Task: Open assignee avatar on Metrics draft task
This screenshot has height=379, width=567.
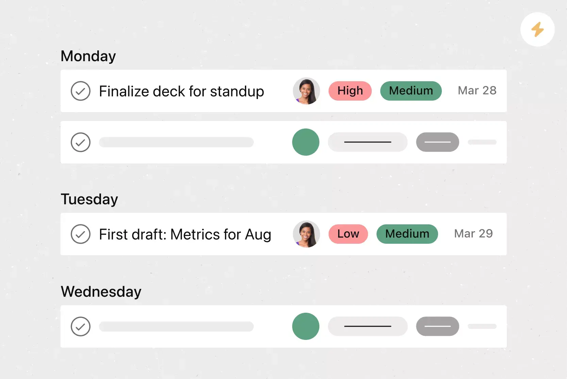Action: point(306,234)
